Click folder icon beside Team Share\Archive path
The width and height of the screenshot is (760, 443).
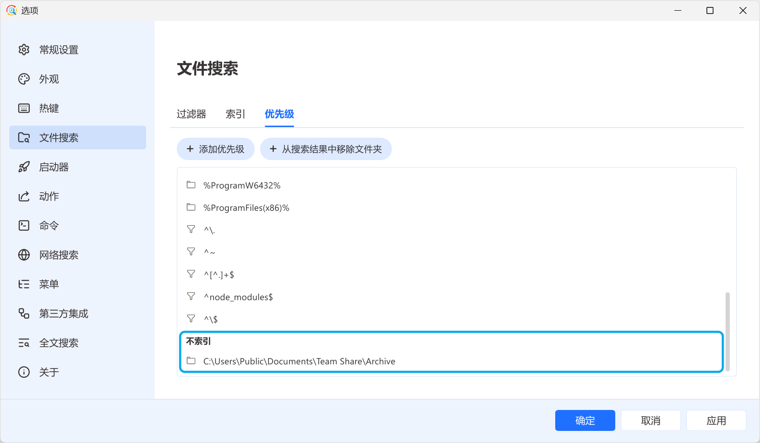tap(191, 361)
